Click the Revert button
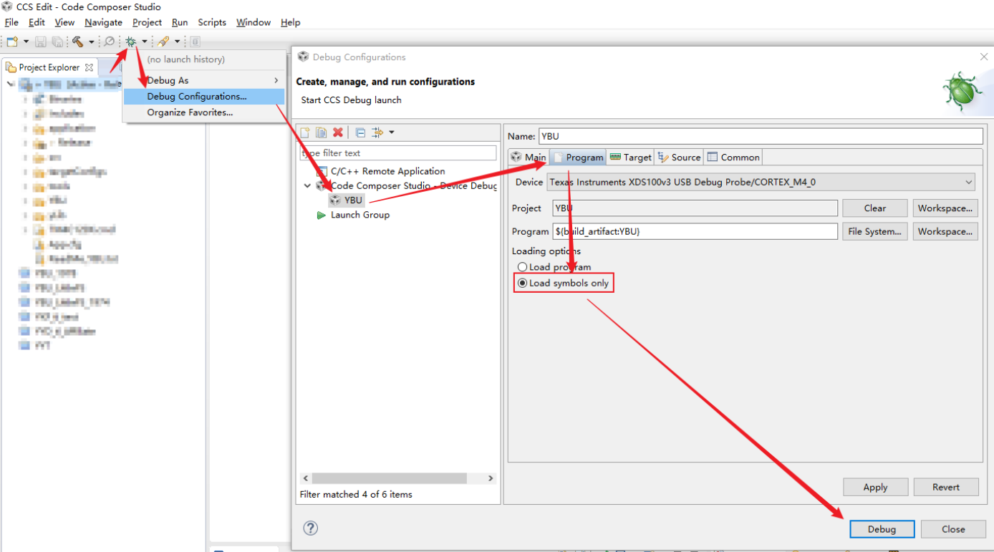994x552 pixels. coord(945,487)
